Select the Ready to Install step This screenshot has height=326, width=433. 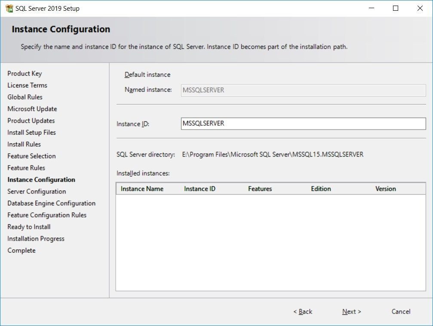pyautogui.click(x=28, y=226)
